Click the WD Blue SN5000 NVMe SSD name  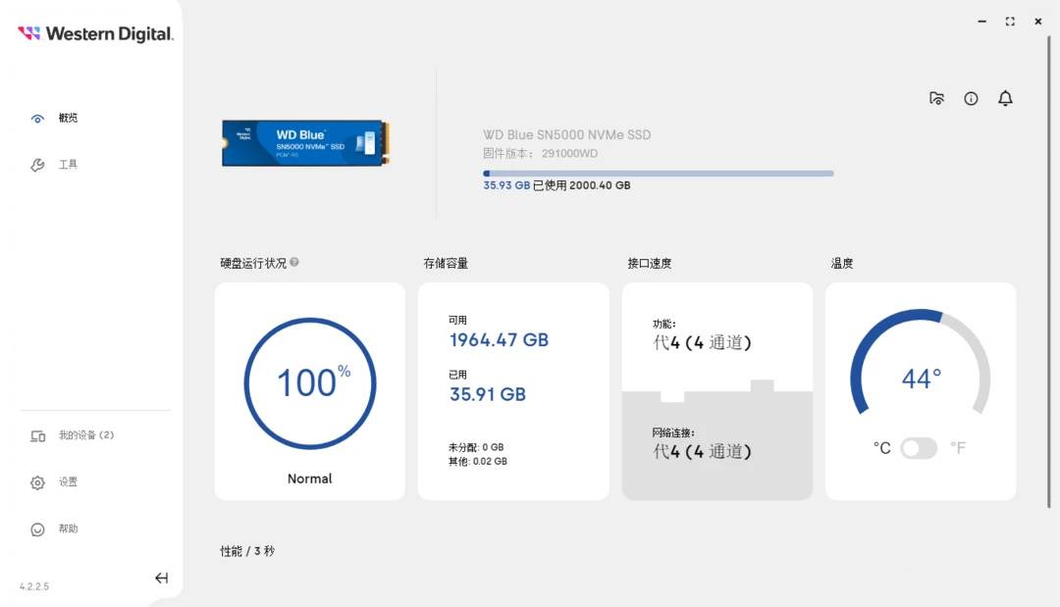tap(566, 135)
